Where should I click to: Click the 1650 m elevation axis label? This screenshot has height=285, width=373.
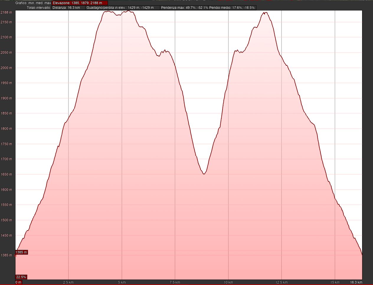point(6,174)
